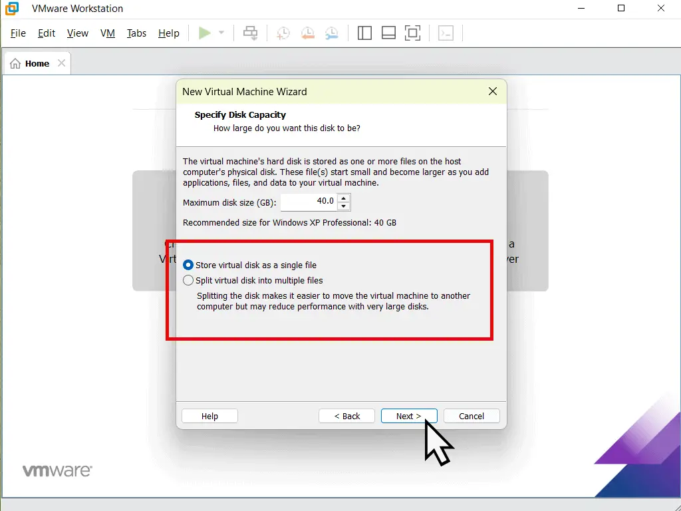Go back with the < Back button

[346, 416]
